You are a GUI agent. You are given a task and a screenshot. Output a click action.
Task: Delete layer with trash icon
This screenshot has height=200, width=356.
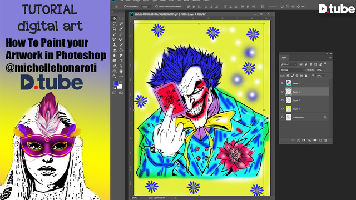[325, 141]
